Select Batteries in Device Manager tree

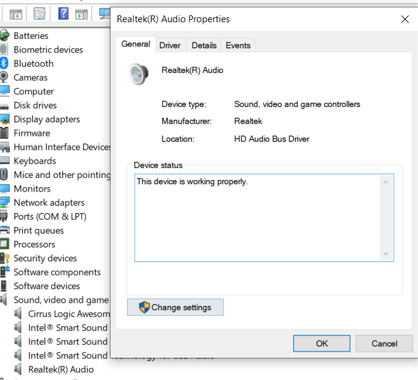point(31,36)
